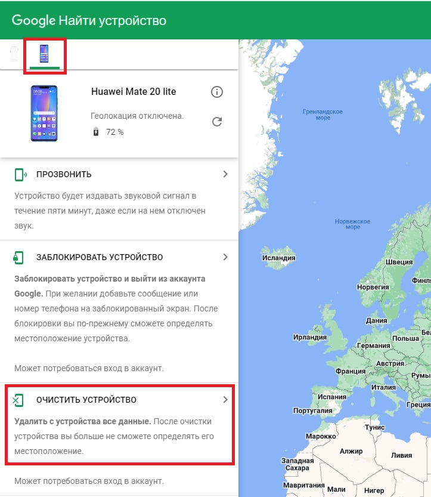Click the Huawei Mate 20 lite name
Image resolution: width=431 pixels, height=497 pixels.
134,92
